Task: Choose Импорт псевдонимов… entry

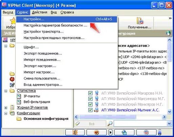Action: [67, 60]
